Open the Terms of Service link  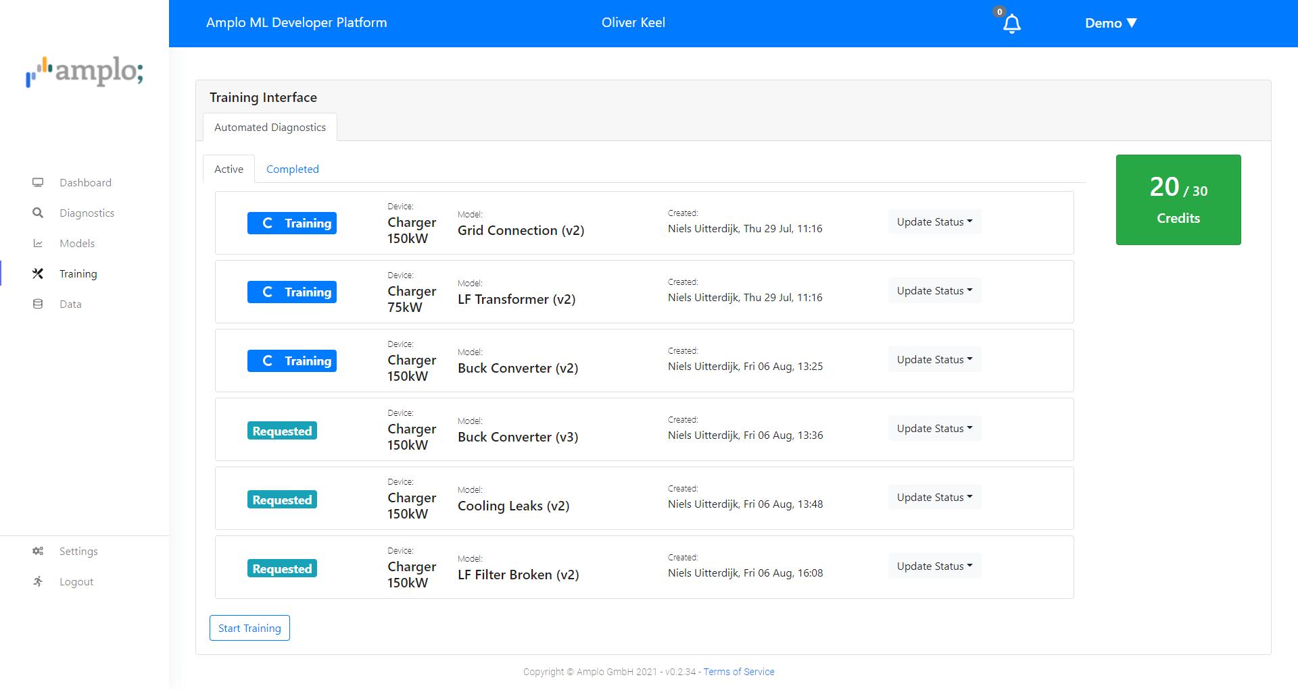739,672
